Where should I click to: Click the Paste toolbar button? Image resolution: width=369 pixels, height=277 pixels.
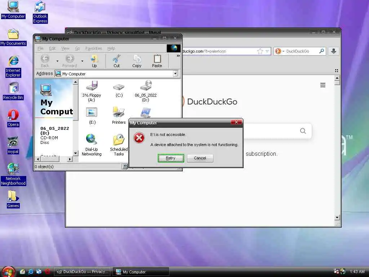click(x=157, y=61)
